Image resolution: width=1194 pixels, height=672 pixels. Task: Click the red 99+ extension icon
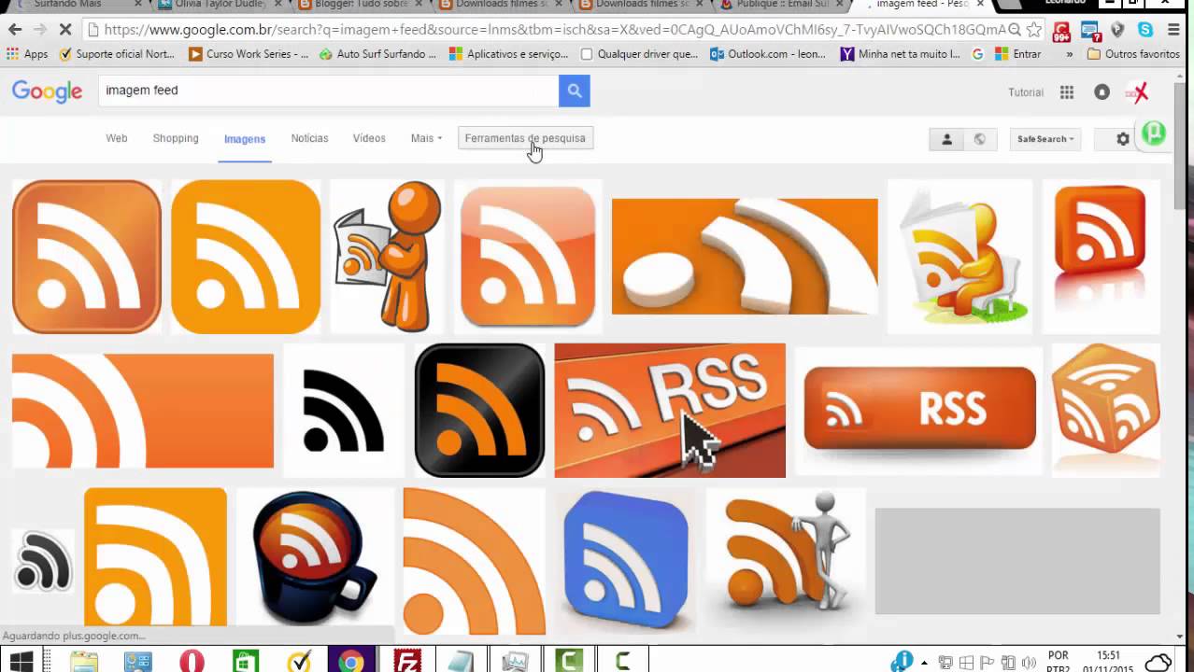click(1061, 31)
